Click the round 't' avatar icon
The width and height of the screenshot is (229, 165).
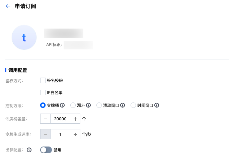[x=24, y=37]
